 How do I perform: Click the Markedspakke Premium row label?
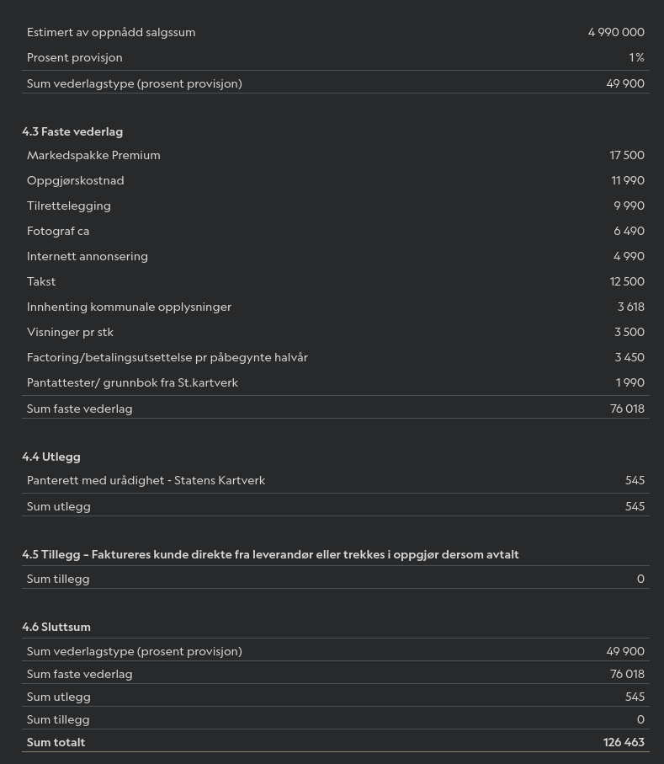point(93,155)
